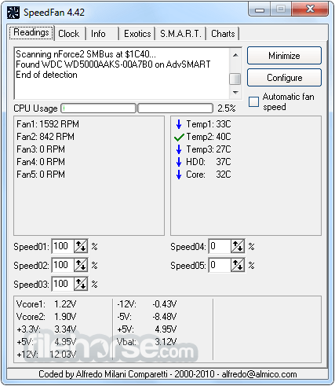Image resolution: width=335 pixels, height=386 pixels.
Task: Click the Minimize button
Action: (284, 56)
